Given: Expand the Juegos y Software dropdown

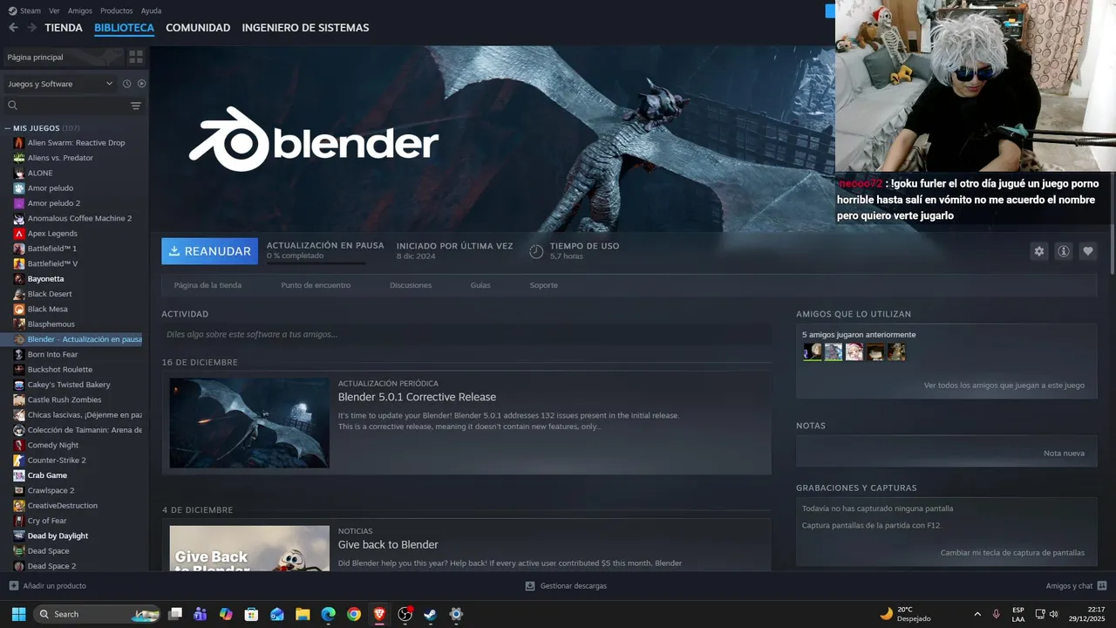Looking at the screenshot, I should (x=59, y=84).
